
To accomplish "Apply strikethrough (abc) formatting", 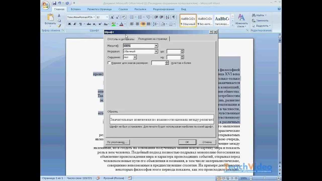I will [x=89, y=24].
